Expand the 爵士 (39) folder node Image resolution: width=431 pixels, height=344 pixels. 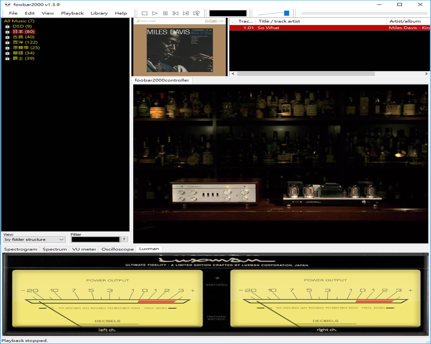pyautogui.click(x=7, y=58)
